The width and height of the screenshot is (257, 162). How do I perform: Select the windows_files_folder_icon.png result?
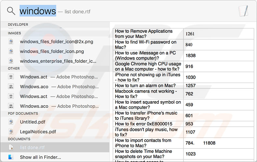click(55, 51)
